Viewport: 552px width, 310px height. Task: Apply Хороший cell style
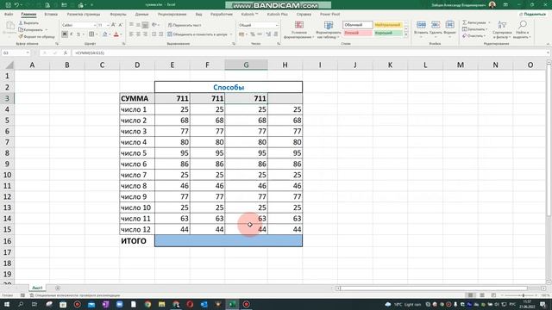click(x=387, y=33)
